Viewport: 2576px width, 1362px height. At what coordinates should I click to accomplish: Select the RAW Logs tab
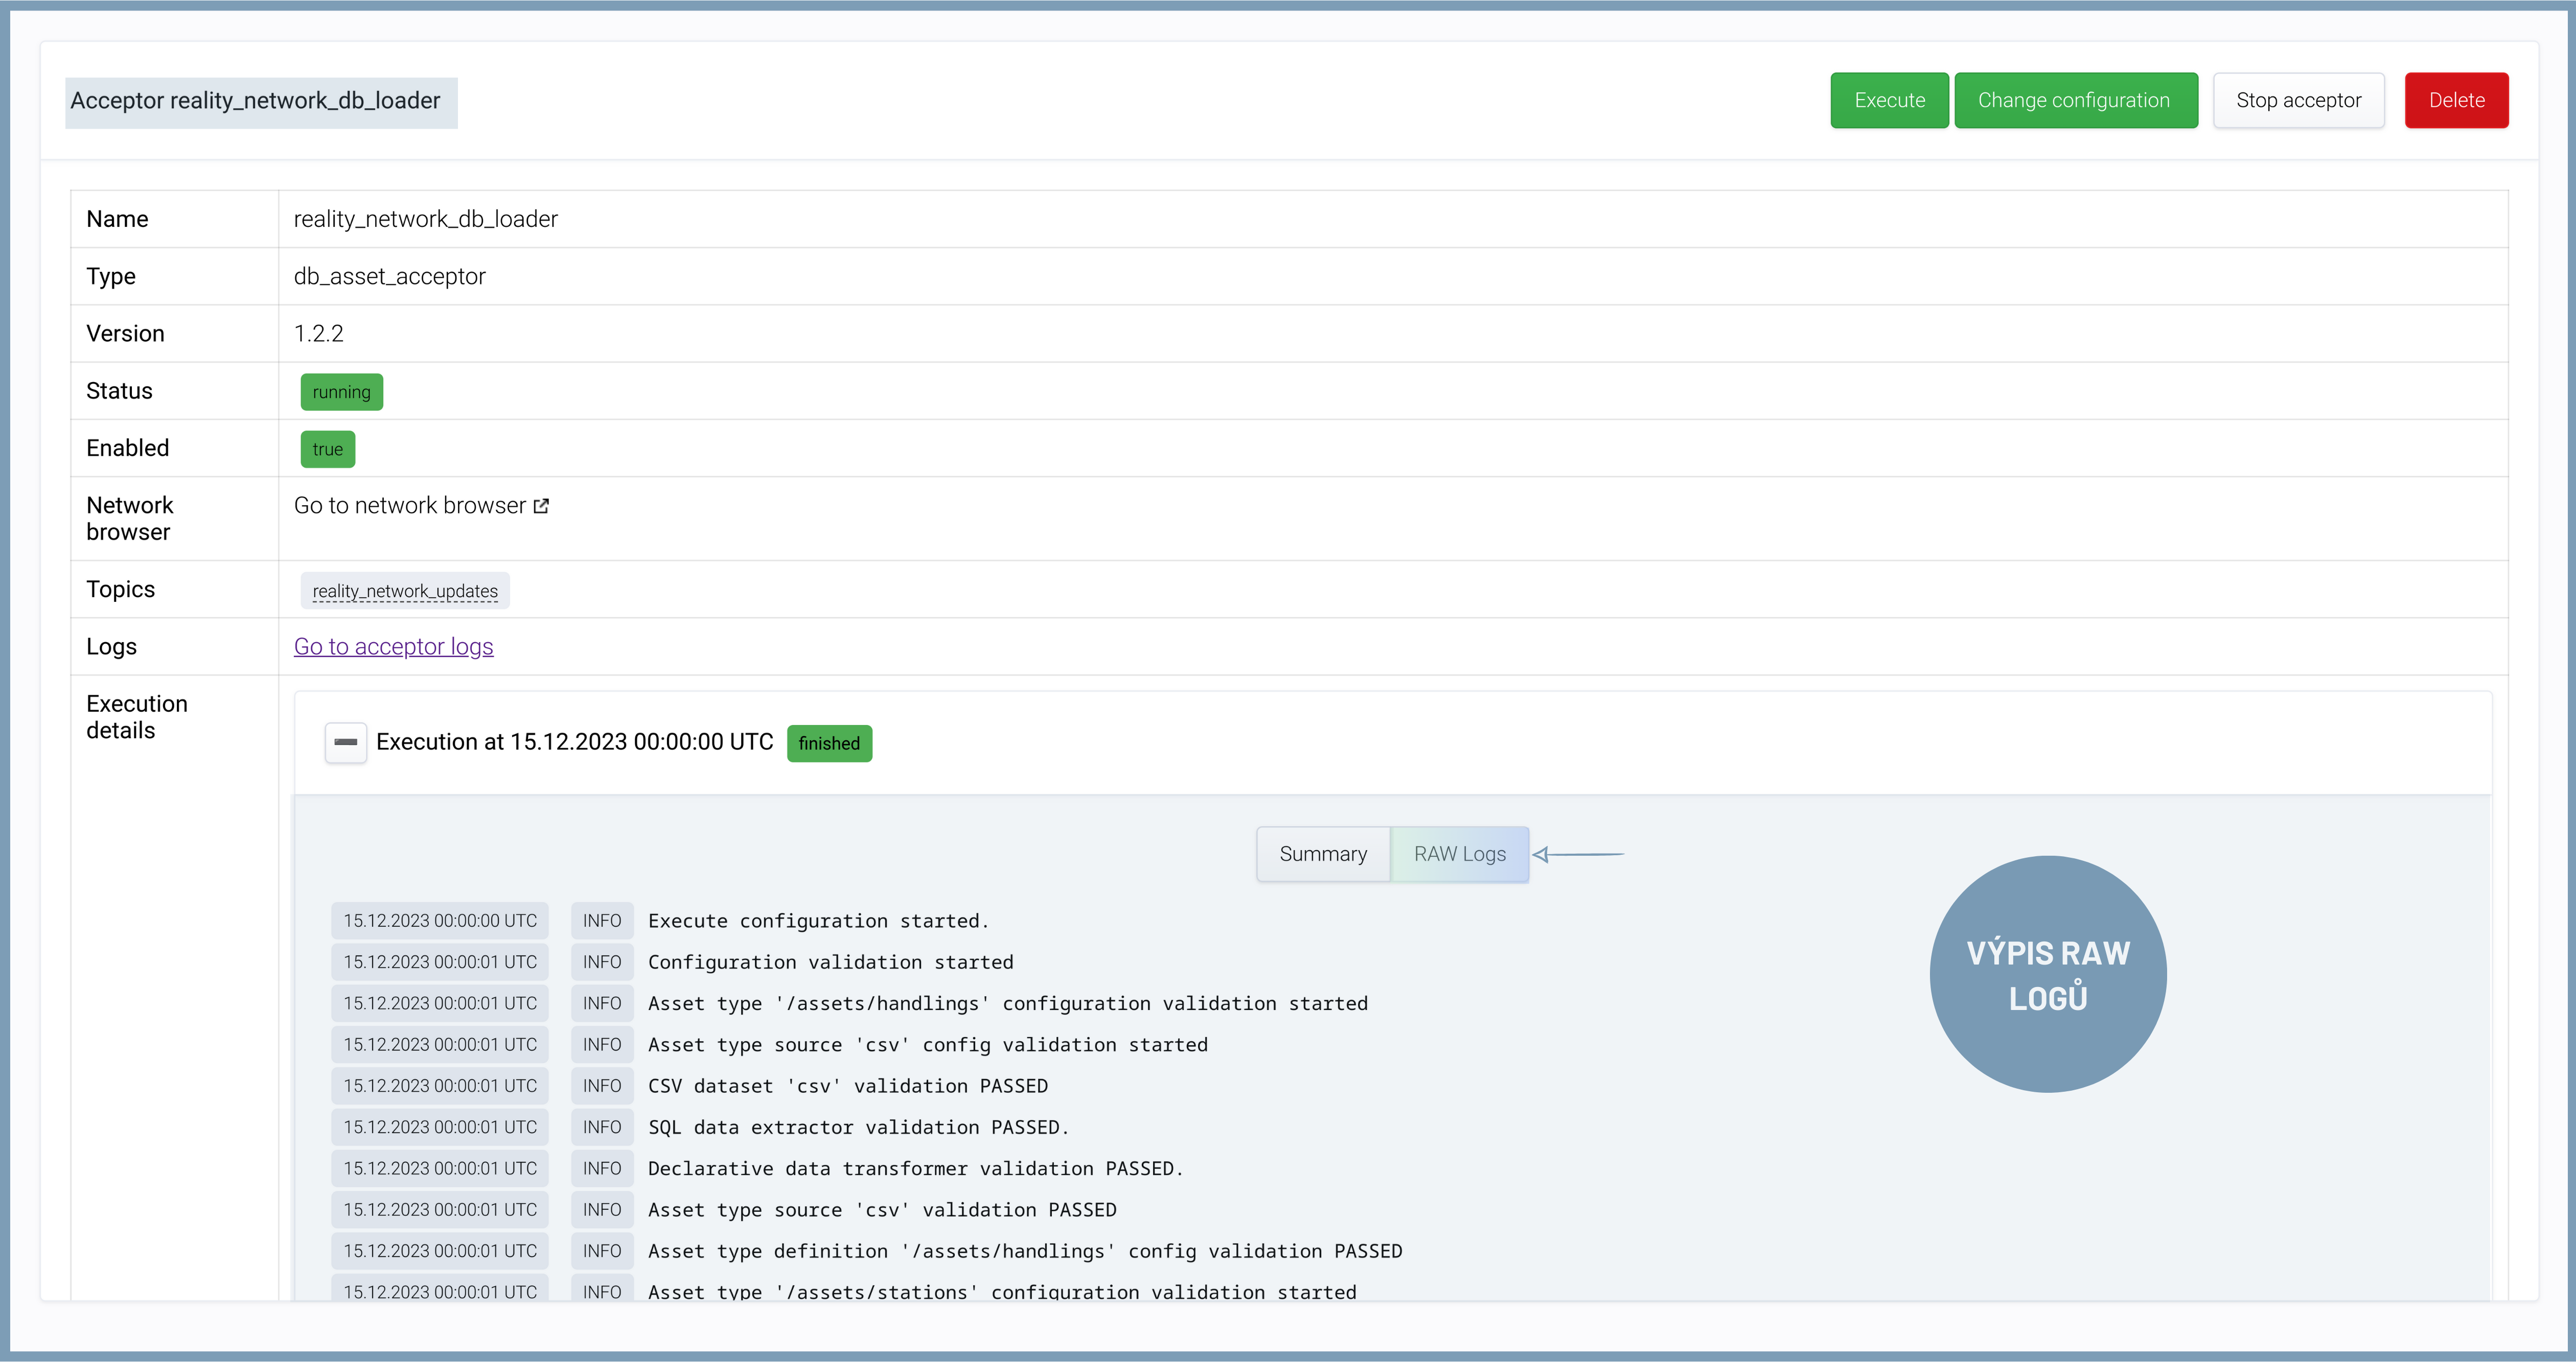1459,854
